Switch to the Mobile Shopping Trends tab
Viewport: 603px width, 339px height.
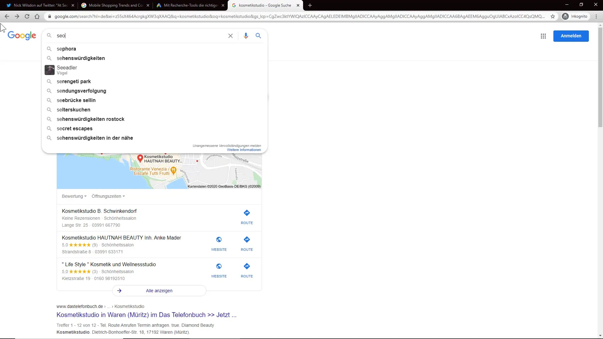[x=115, y=5]
